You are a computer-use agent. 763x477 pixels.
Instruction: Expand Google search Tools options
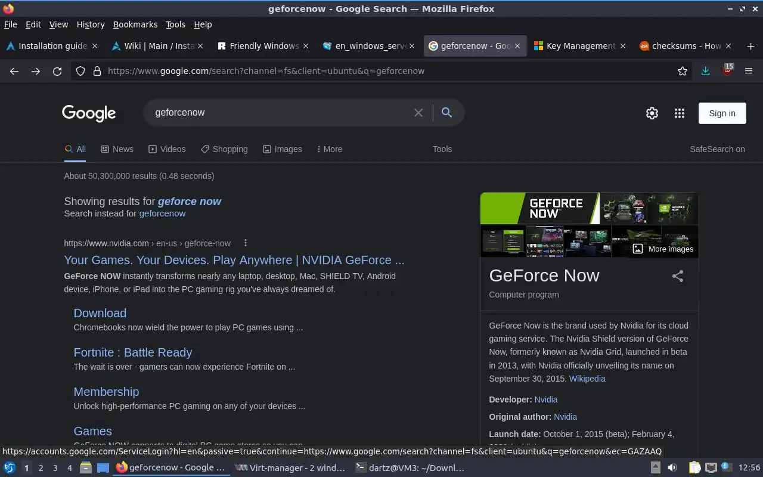[x=442, y=149]
